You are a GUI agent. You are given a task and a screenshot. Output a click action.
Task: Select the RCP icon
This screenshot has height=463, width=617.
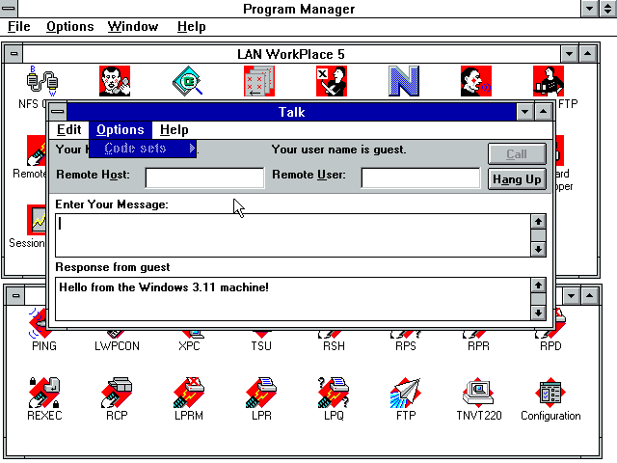(x=117, y=393)
